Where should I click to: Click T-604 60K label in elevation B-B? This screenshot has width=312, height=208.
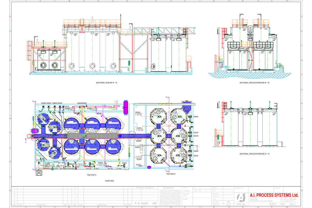point(244,30)
